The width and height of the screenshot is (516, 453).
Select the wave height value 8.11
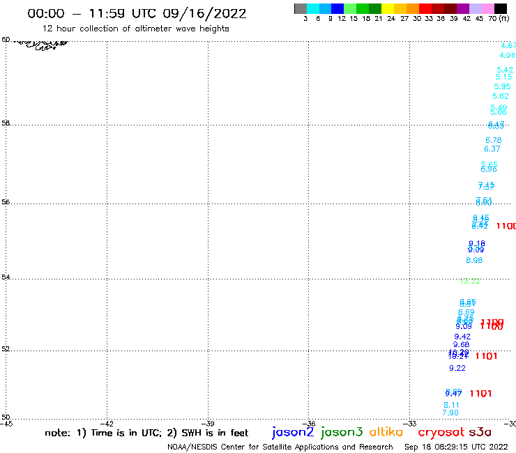coord(451,406)
